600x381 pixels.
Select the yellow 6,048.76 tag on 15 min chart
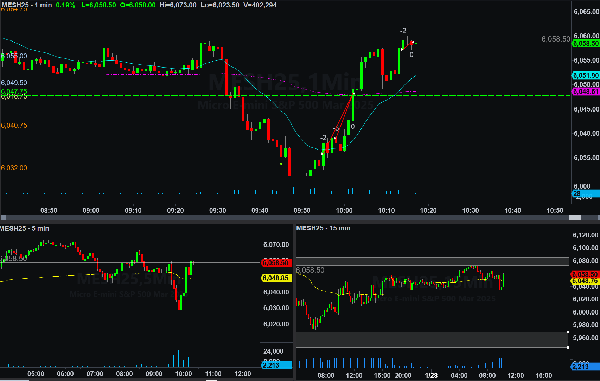point(585,281)
